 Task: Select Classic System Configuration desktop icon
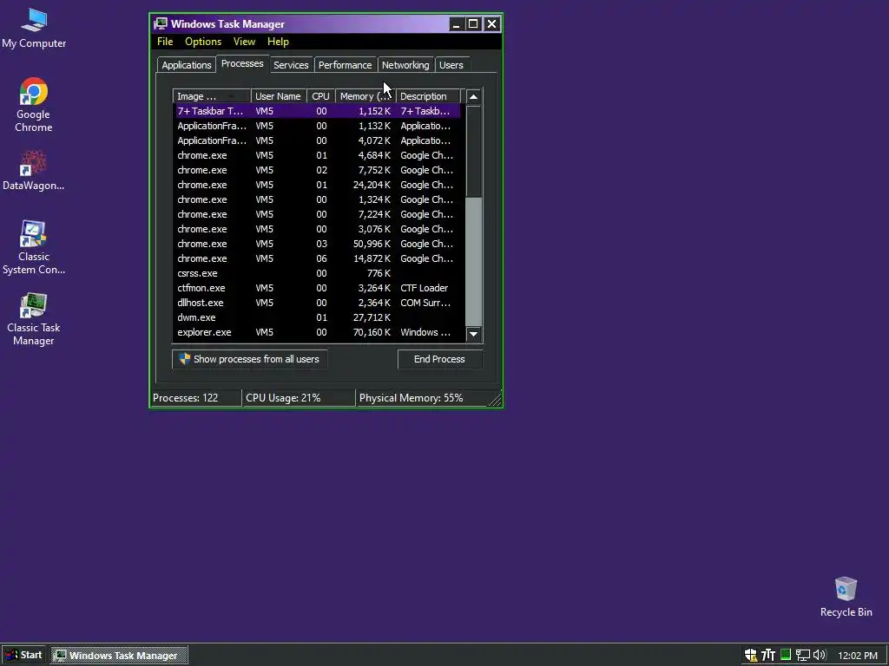pyautogui.click(x=34, y=248)
